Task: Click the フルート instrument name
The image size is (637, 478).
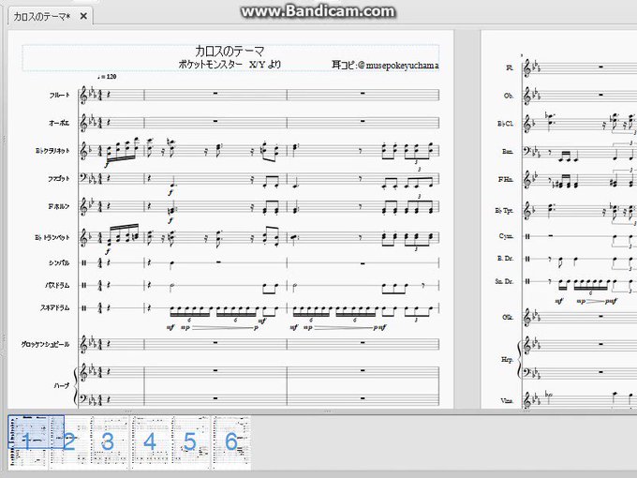Action: 59,95
